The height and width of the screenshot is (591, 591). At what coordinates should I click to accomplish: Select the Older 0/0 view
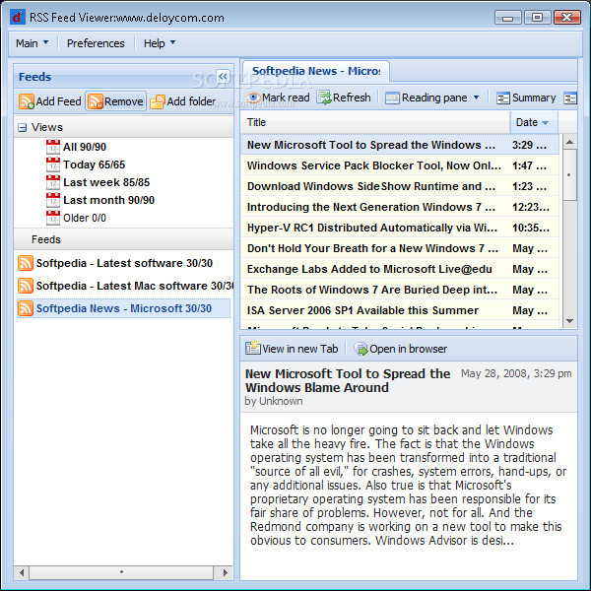pos(85,218)
